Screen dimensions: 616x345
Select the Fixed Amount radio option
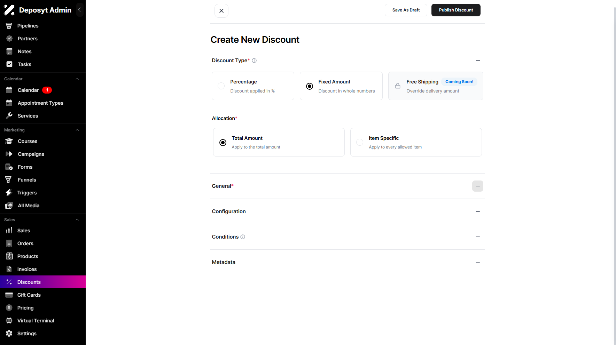[310, 86]
